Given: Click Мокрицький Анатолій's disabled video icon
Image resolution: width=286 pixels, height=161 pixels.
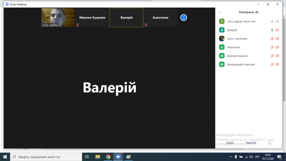Looking at the screenshot, I should click(277, 64).
